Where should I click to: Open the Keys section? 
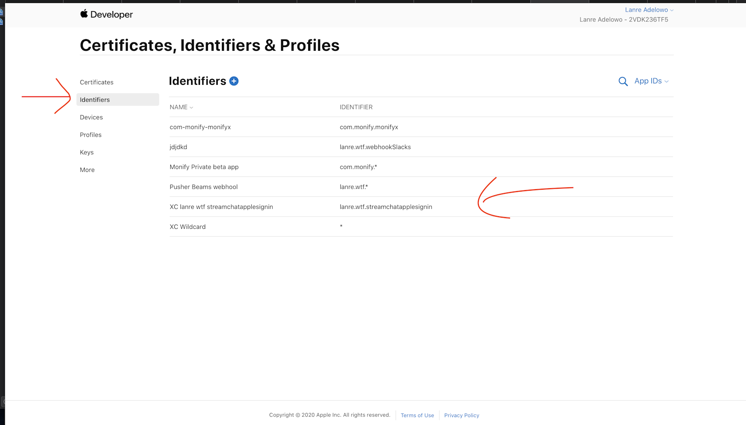(86, 152)
